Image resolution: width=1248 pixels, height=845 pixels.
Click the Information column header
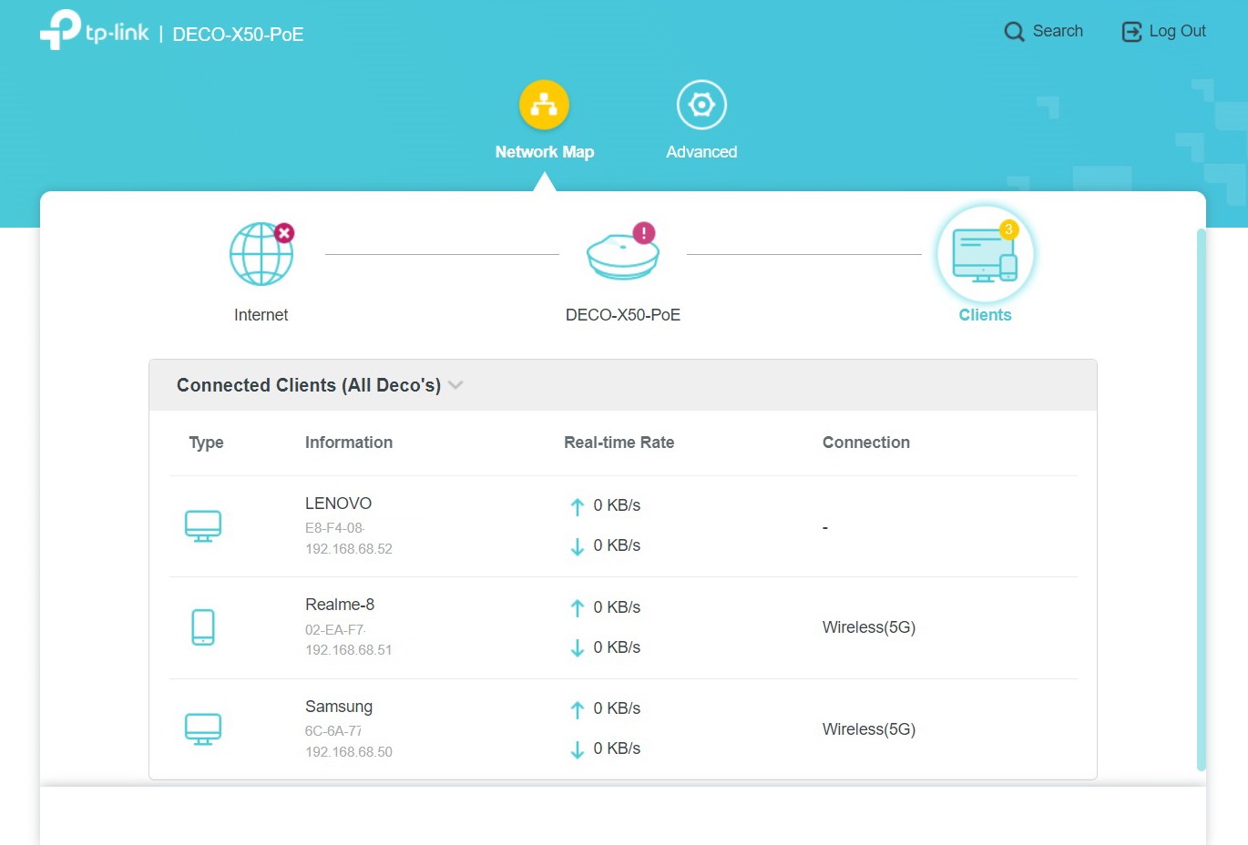349,443
